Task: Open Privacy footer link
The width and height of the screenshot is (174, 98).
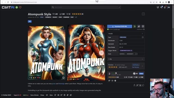Action: pyautogui.click(x=42, y=95)
